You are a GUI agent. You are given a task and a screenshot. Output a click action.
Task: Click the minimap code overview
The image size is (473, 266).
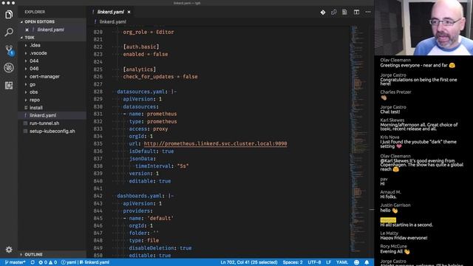(359, 139)
